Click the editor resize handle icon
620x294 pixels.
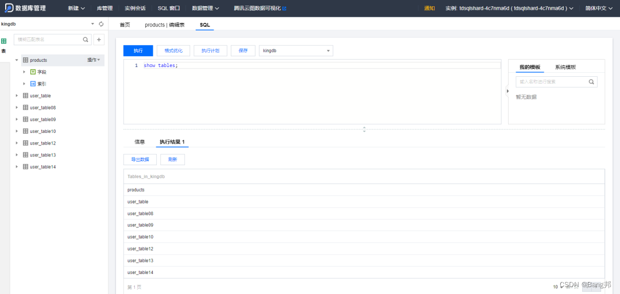364,129
